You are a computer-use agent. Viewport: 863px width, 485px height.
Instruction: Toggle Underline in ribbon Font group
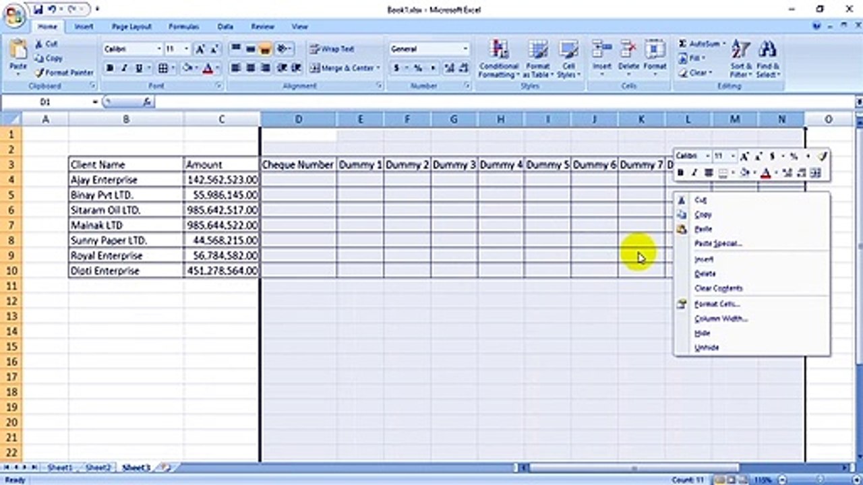[139, 68]
